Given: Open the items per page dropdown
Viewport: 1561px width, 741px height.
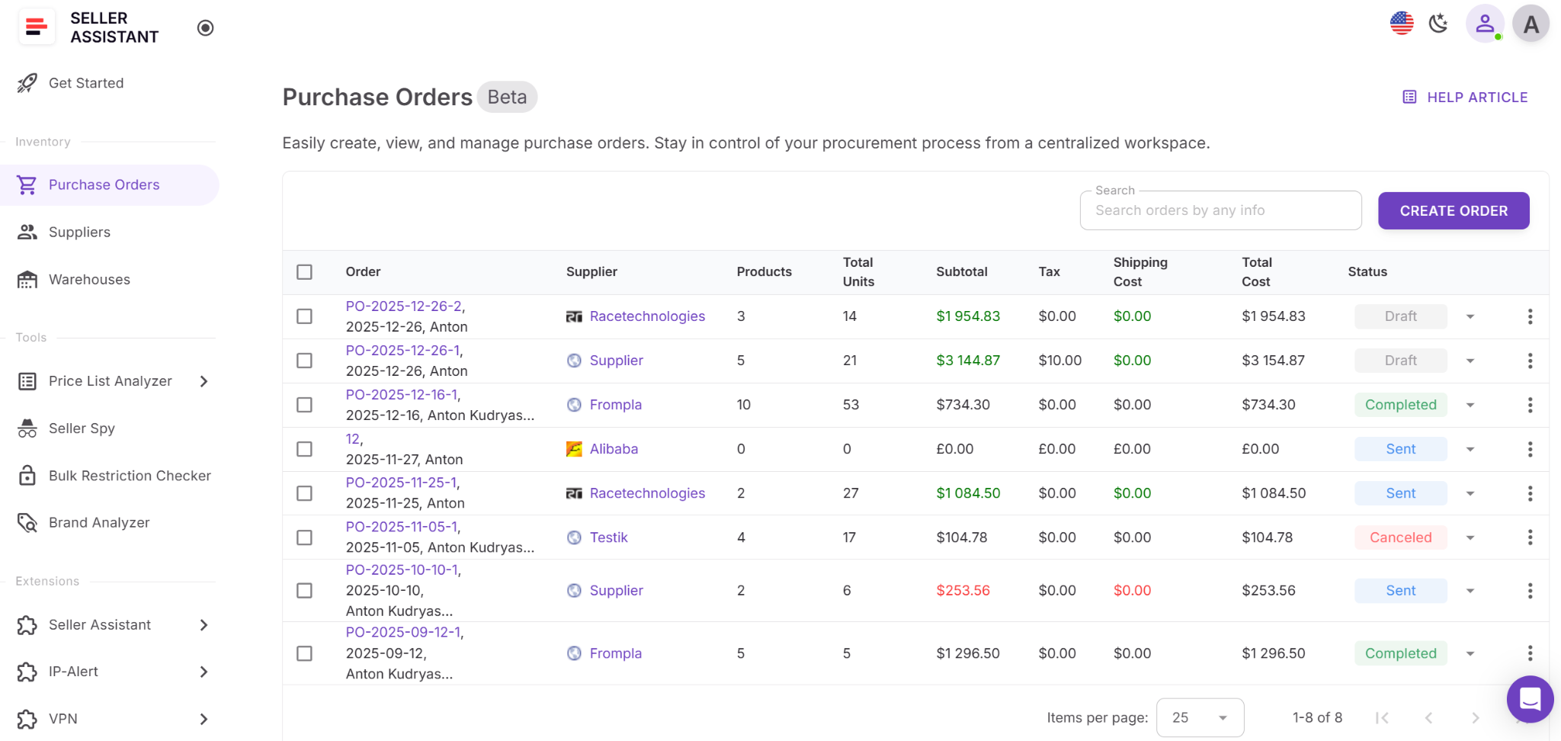Looking at the screenshot, I should (x=1200, y=717).
